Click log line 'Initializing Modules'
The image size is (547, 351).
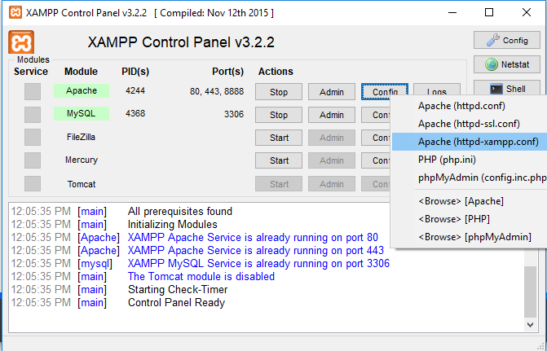tap(172, 224)
